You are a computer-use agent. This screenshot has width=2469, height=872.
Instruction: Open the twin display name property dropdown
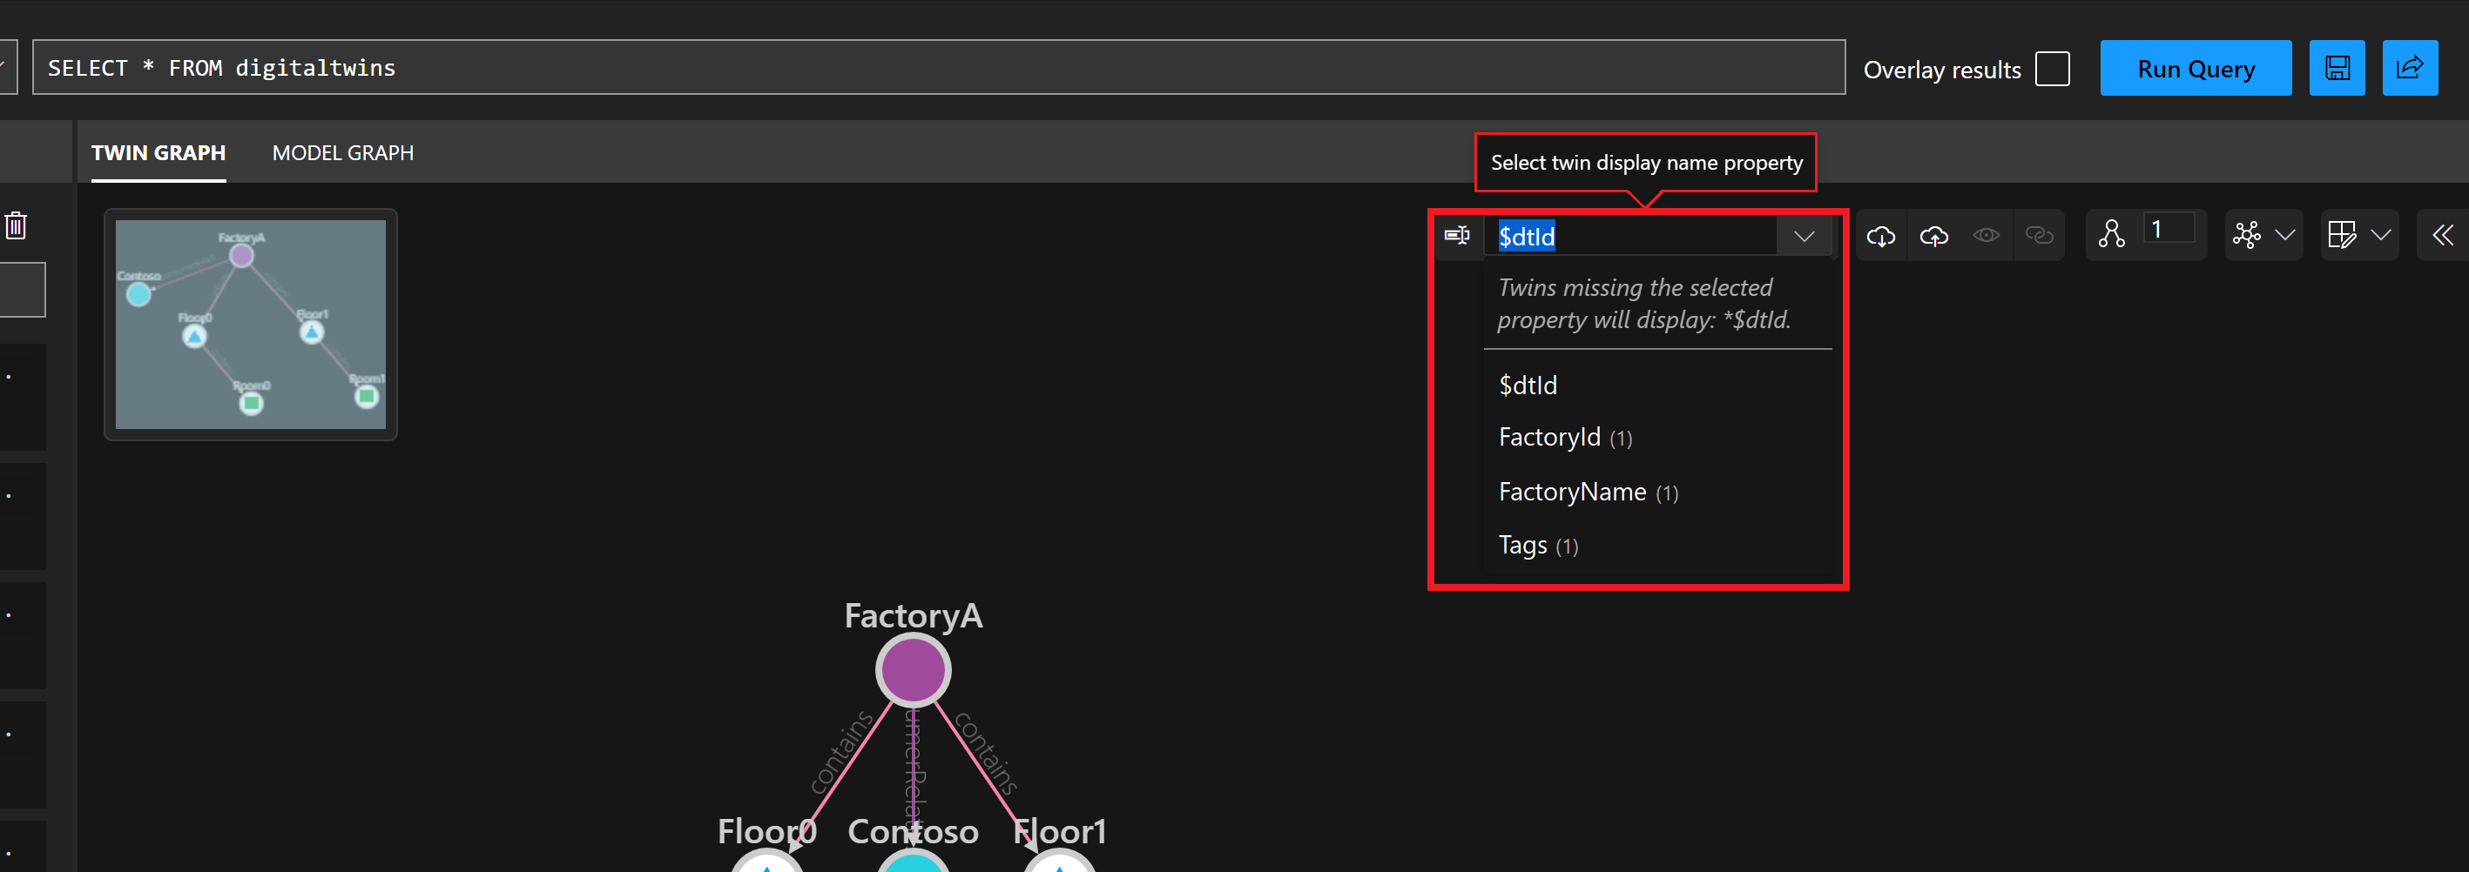click(1805, 236)
